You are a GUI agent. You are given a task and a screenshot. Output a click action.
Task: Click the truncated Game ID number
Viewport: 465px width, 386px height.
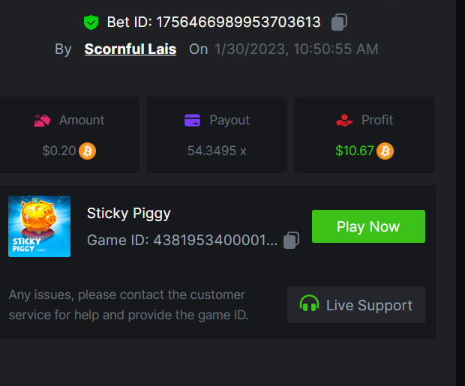pyautogui.click(x=215, y=241)
